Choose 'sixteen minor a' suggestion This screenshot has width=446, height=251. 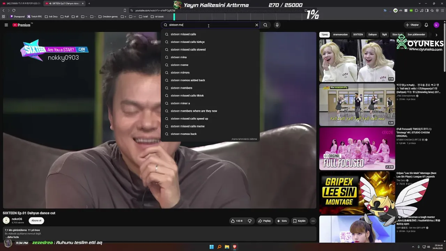(210, 103)
